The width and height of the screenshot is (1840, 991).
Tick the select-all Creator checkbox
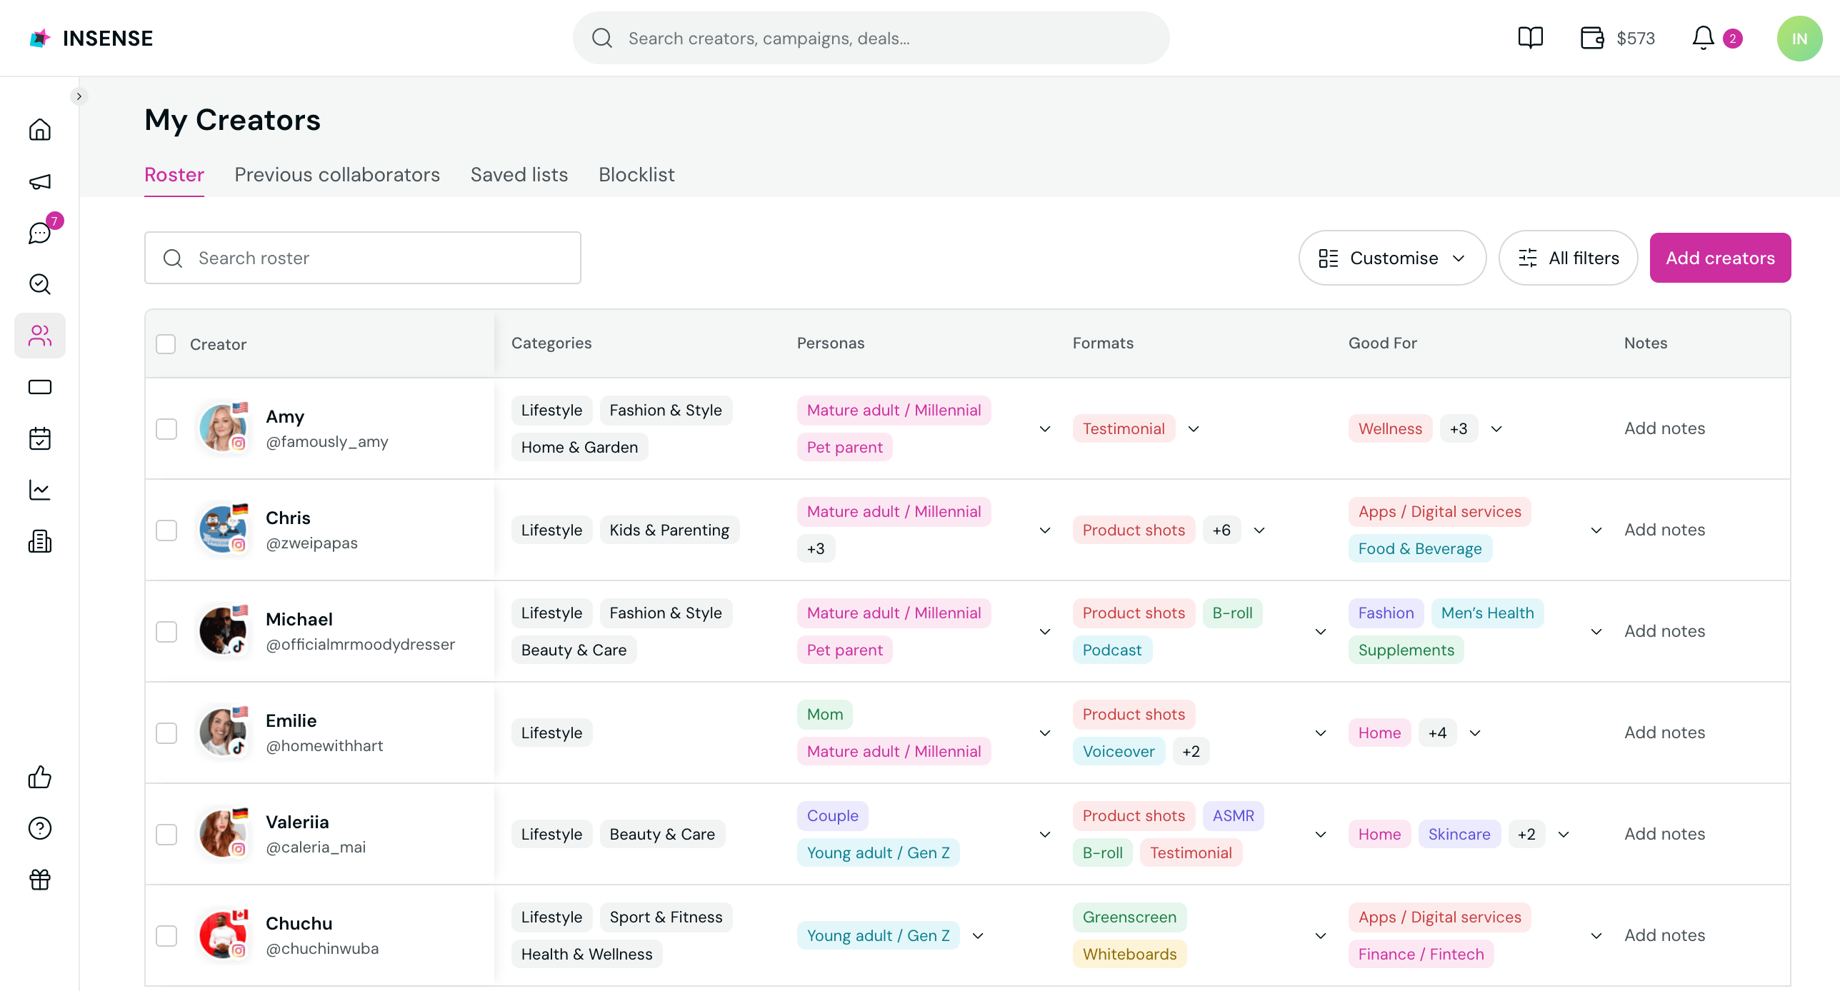point(166,344)
